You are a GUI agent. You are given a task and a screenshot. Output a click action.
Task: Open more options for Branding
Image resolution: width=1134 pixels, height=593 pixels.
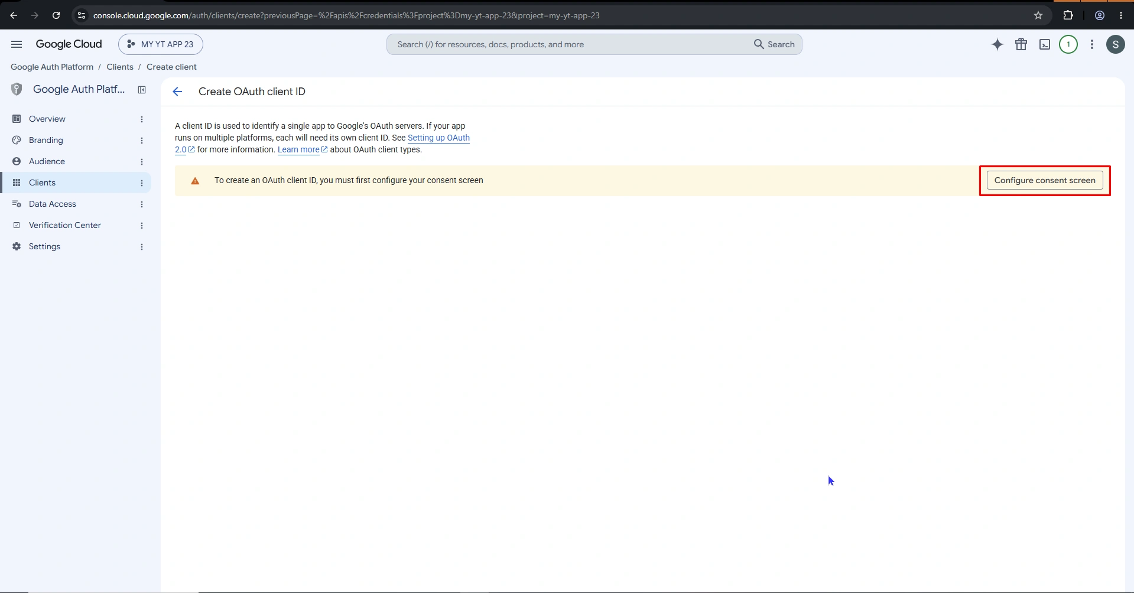142,141
